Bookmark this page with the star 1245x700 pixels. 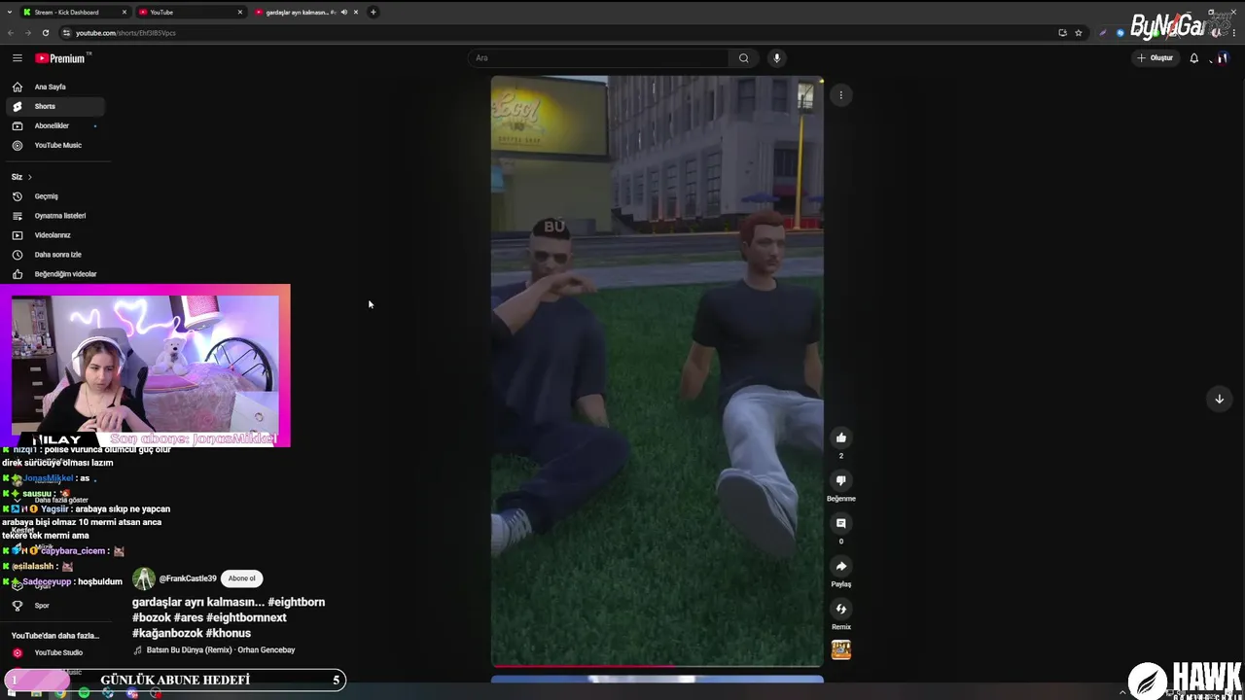click(x=1079, y=33)
